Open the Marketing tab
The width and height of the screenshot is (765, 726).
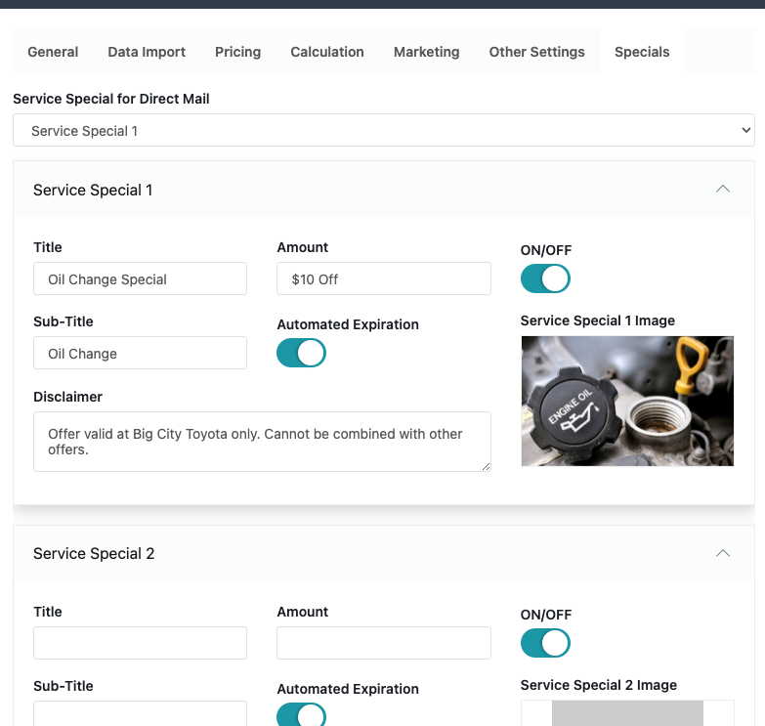426,52
